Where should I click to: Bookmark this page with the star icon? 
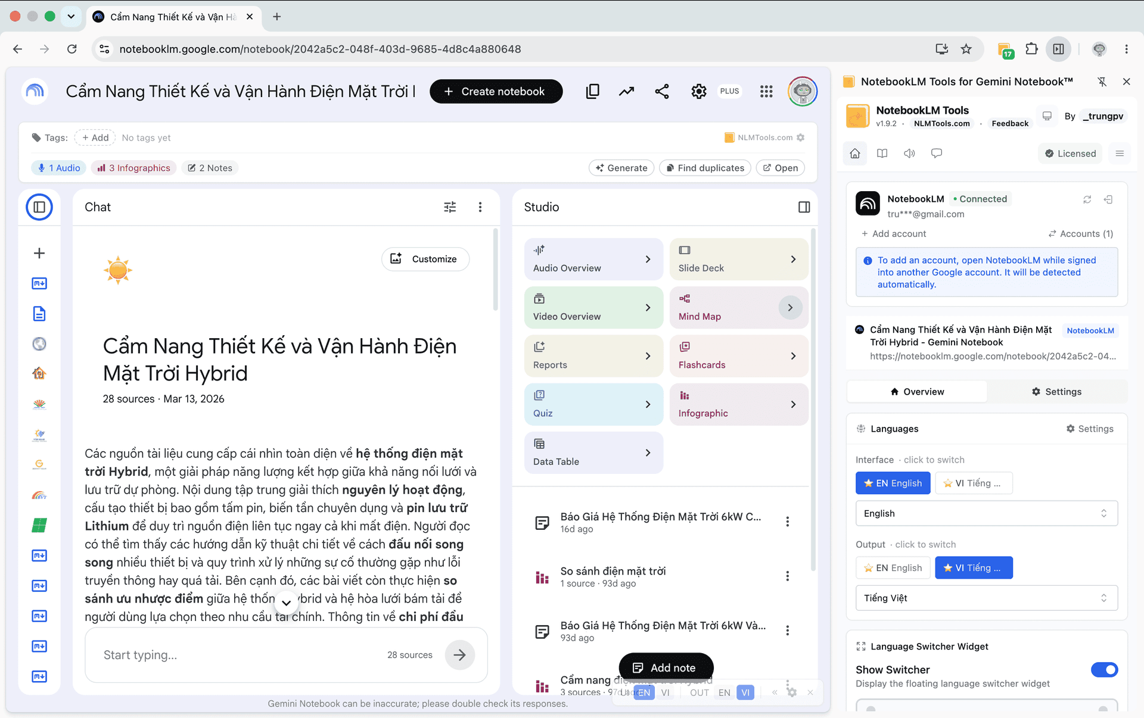[966, 49]
